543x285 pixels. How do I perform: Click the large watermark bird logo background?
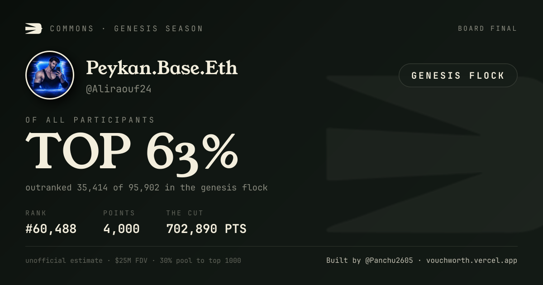click(434, 154)
